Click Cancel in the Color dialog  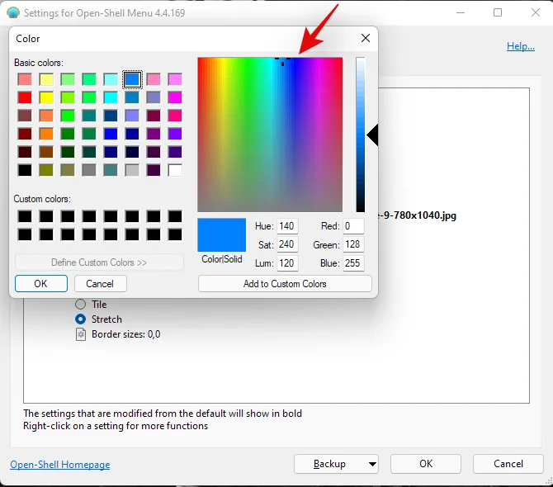coord(100,283)
